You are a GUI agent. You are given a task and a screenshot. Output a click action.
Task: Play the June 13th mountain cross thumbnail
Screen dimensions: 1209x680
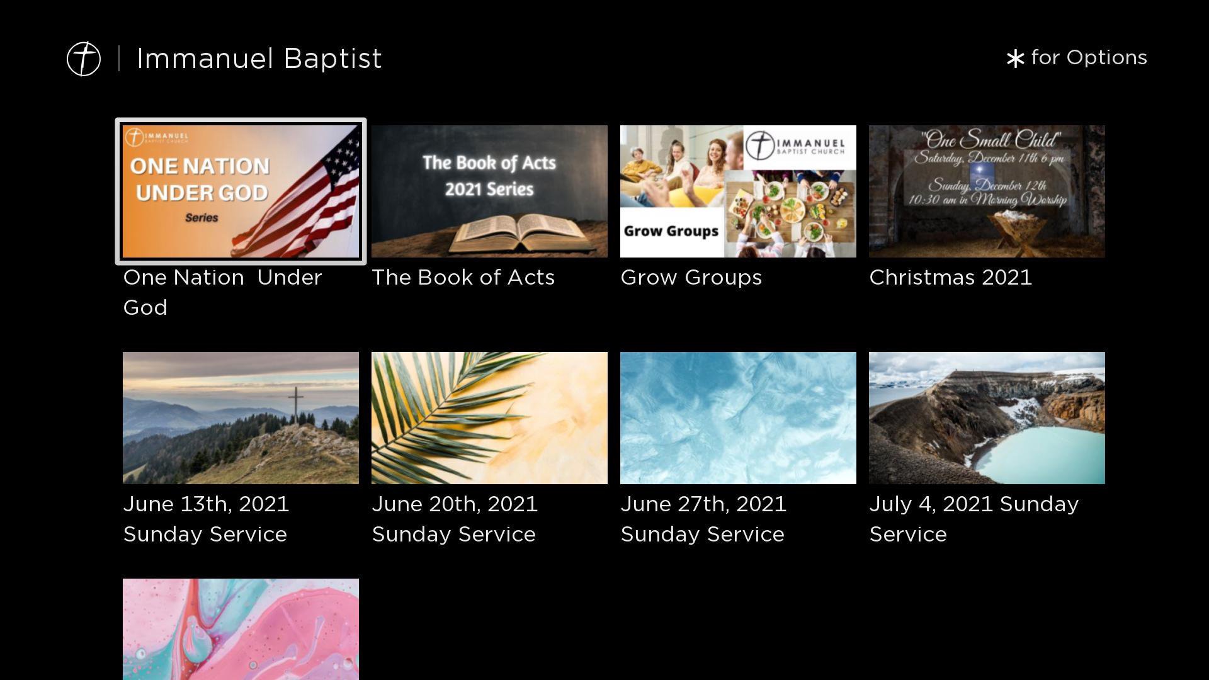[x=241, y=418]
